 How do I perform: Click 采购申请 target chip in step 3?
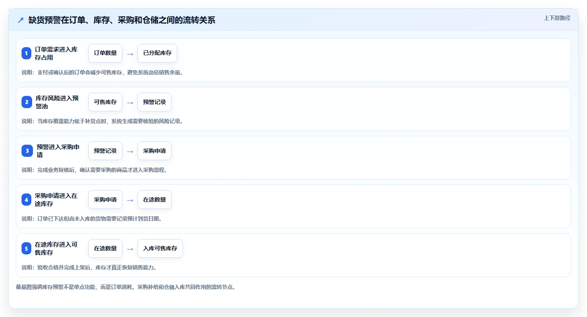pos(154,151)
